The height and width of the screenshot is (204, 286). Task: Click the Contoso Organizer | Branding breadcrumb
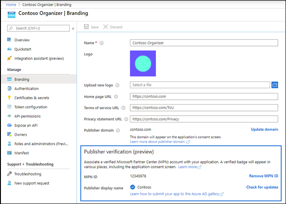click(x=47, y=5)
